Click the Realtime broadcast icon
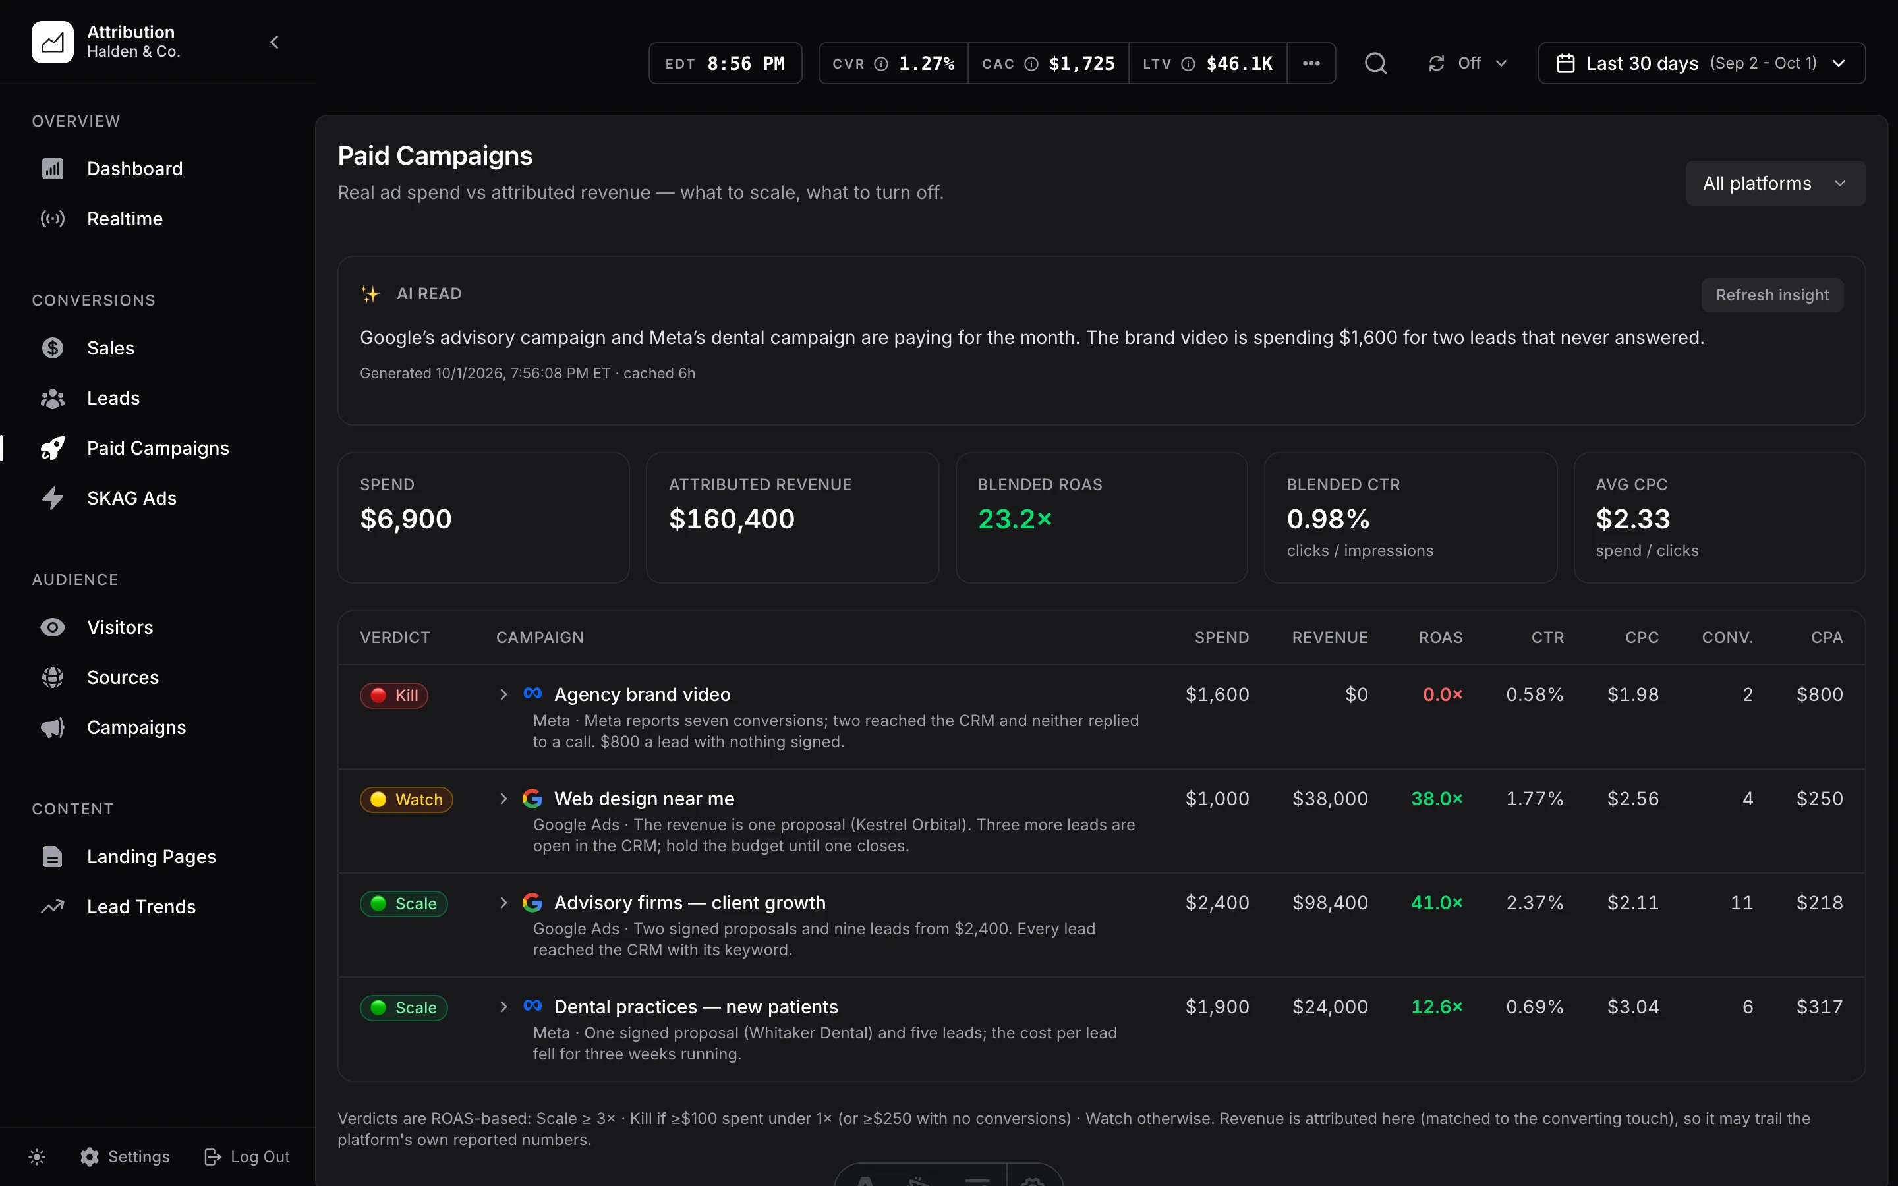The image size is (1898, 1186). click(x=53, y=219)
